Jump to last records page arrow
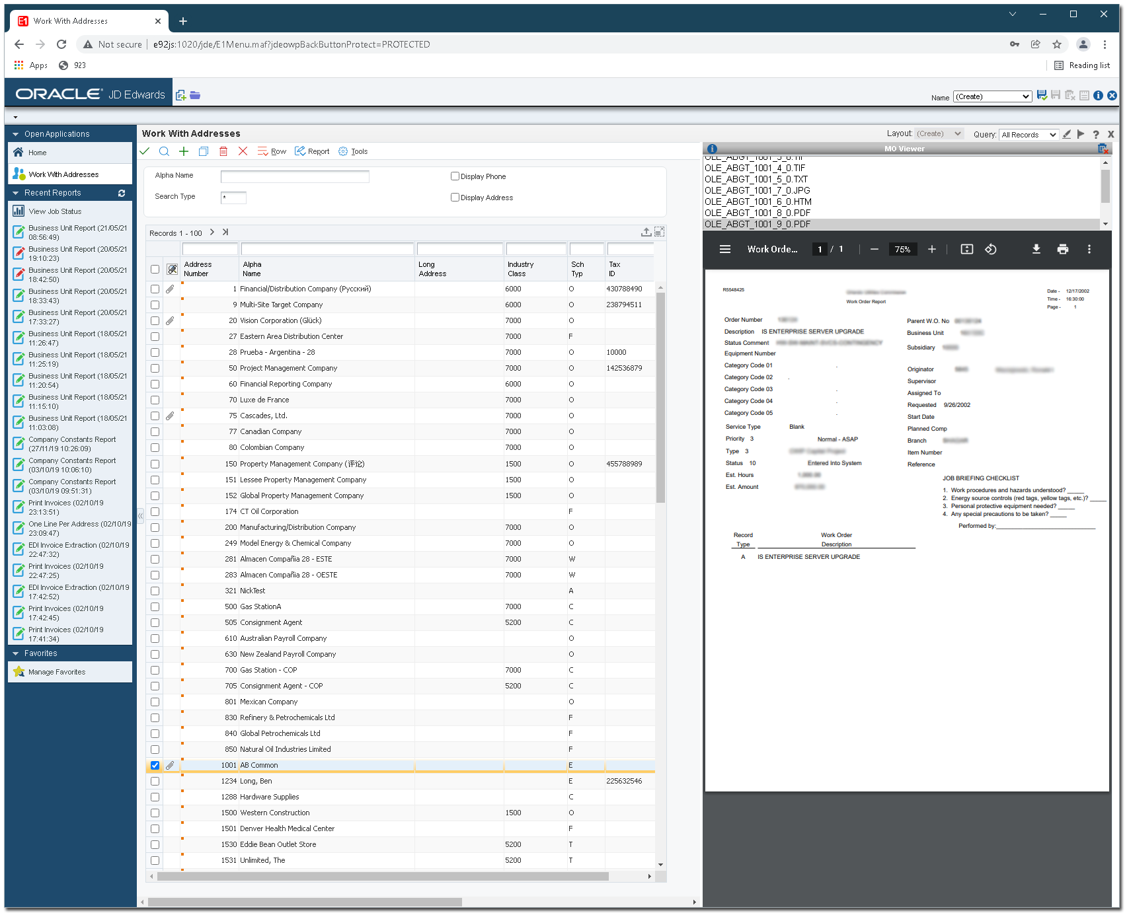Viewport: 1129px width, 917px height. click(x=225, y=232)
